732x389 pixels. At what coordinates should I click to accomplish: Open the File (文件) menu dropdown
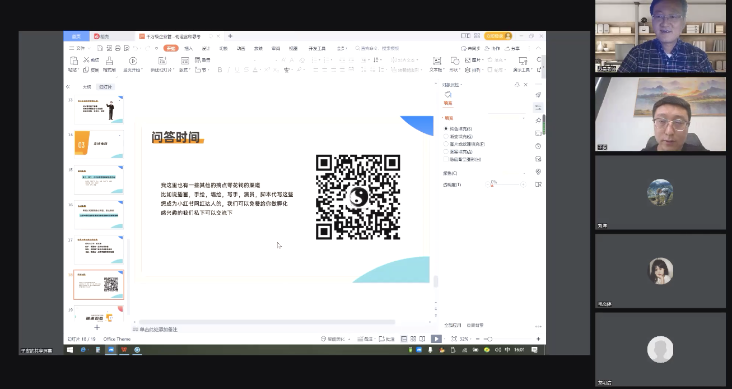[x=80, y=48]
